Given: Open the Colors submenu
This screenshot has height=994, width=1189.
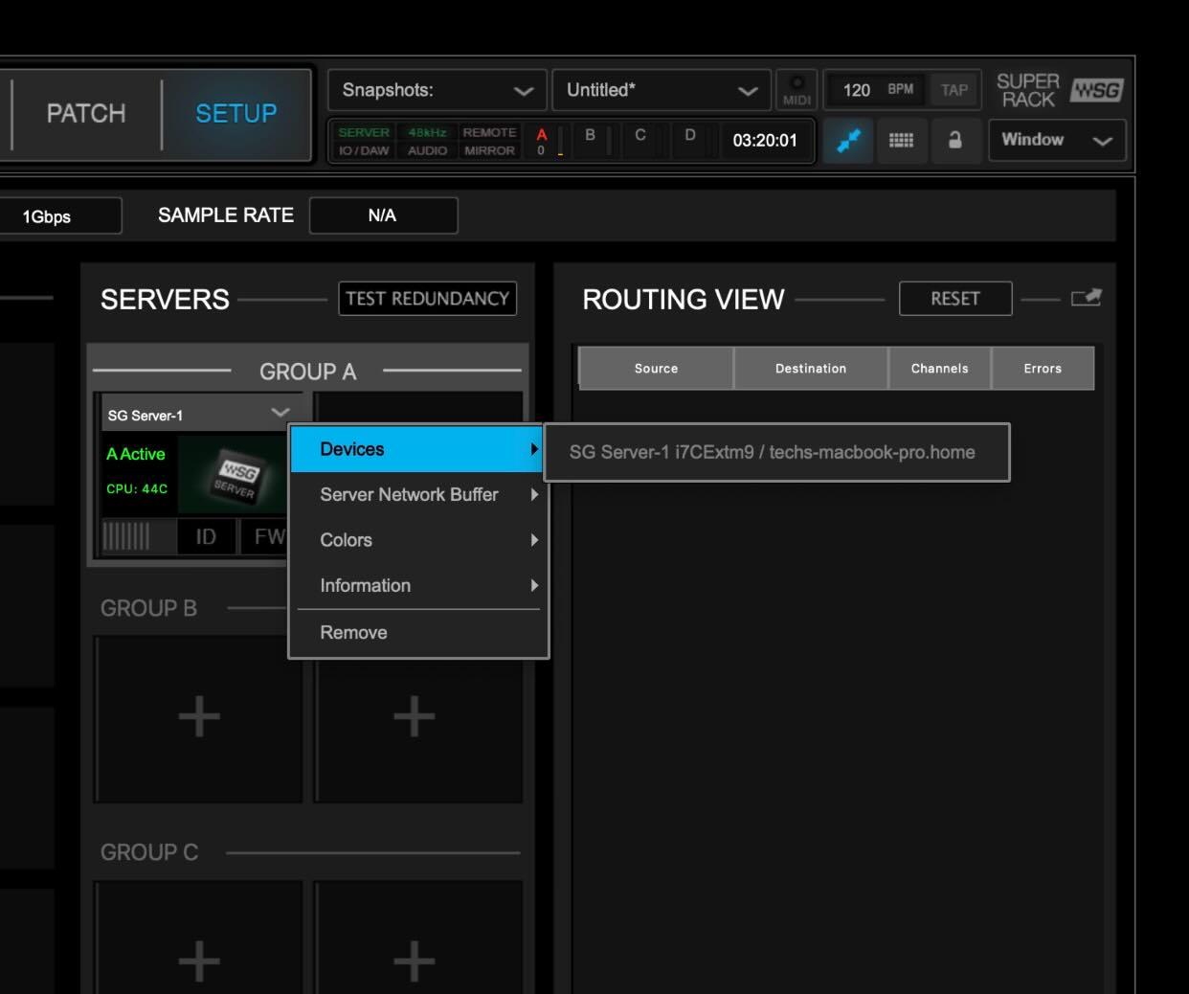Looking at the screenshot, I should pos(418,540).
